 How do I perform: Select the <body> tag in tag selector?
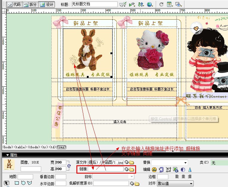coord(8,147)
